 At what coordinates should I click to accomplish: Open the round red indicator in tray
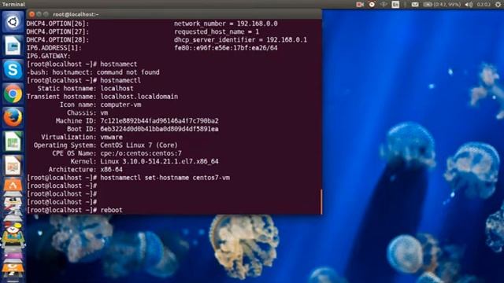[372, 4]
